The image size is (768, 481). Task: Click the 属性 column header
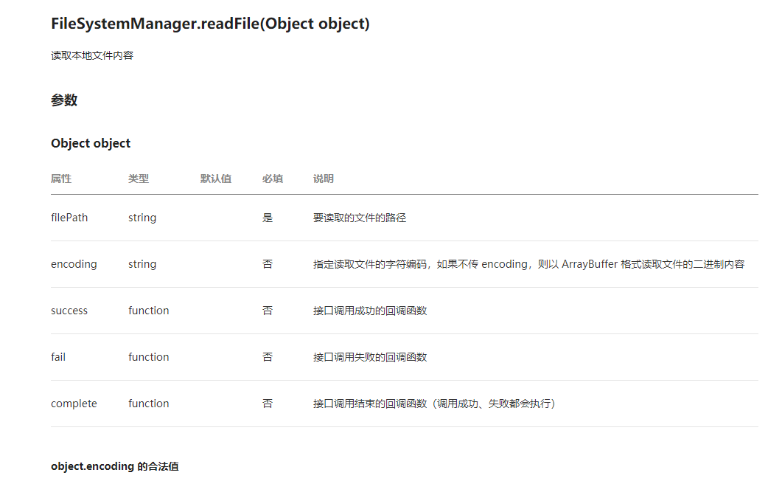pos(61,179)
